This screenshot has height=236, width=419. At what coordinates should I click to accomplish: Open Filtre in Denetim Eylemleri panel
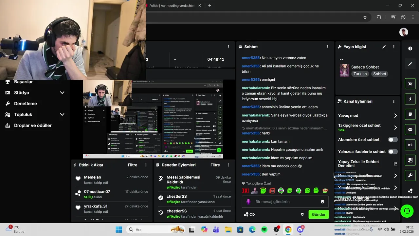[x=215, y=165]
